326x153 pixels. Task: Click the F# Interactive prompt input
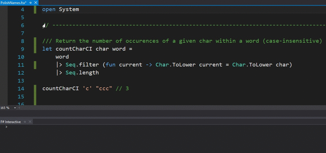(113, 127)
